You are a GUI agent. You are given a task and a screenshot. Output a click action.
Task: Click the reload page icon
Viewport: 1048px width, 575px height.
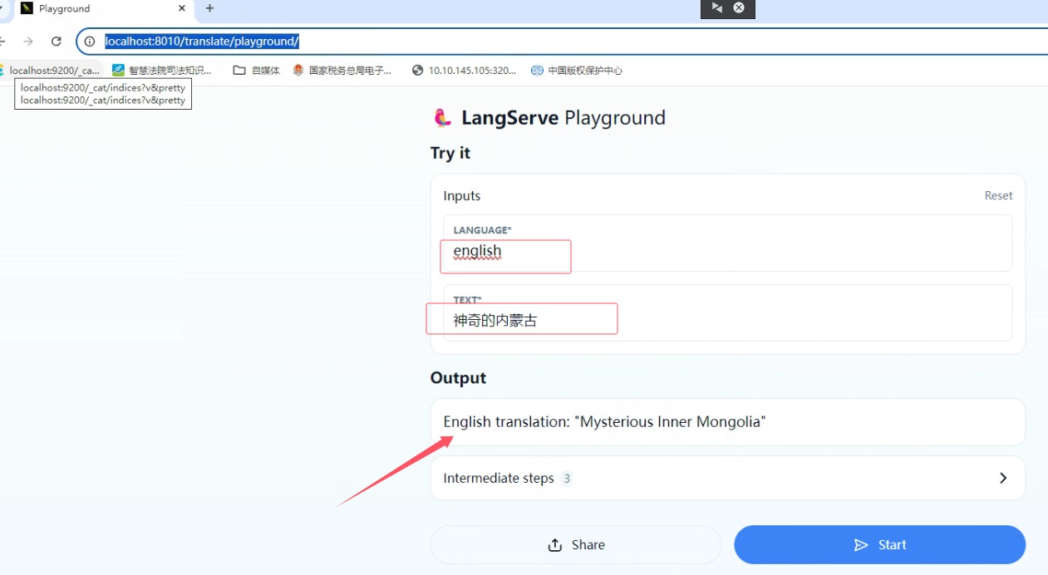click(57, 42)
